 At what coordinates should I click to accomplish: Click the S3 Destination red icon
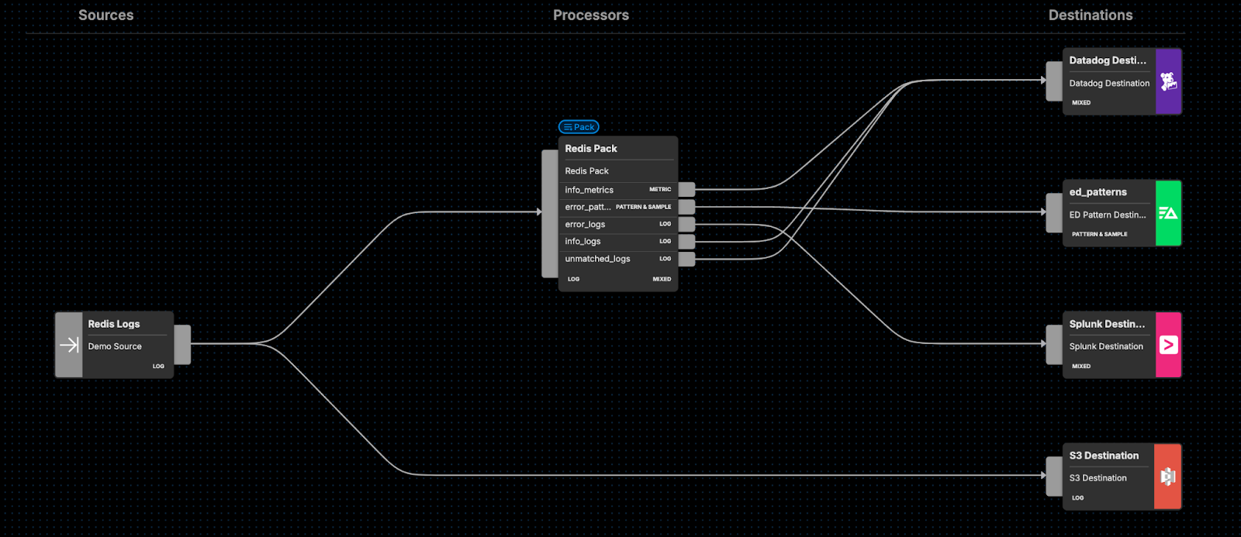(1167, 477)
